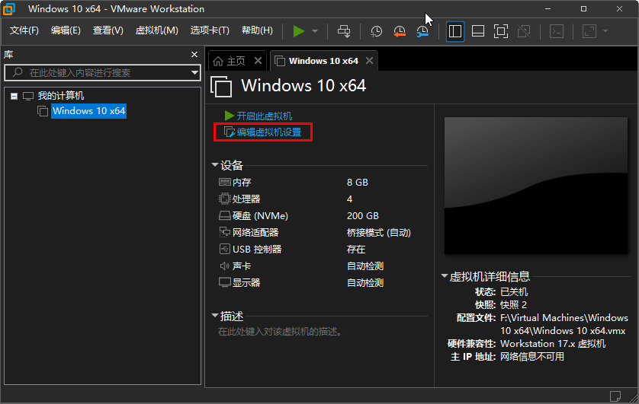The height and width of the screenshot is (404, 639).
Task: Open the 选项卡(T) menu
Action: pyautogui.click(x=210, y=30)
